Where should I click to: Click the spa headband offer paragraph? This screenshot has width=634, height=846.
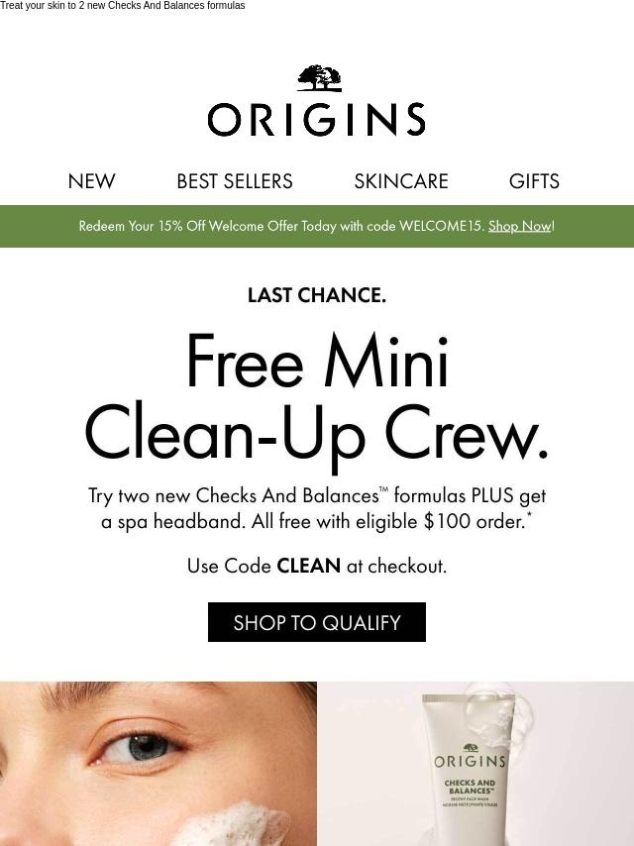pos(317,508)
